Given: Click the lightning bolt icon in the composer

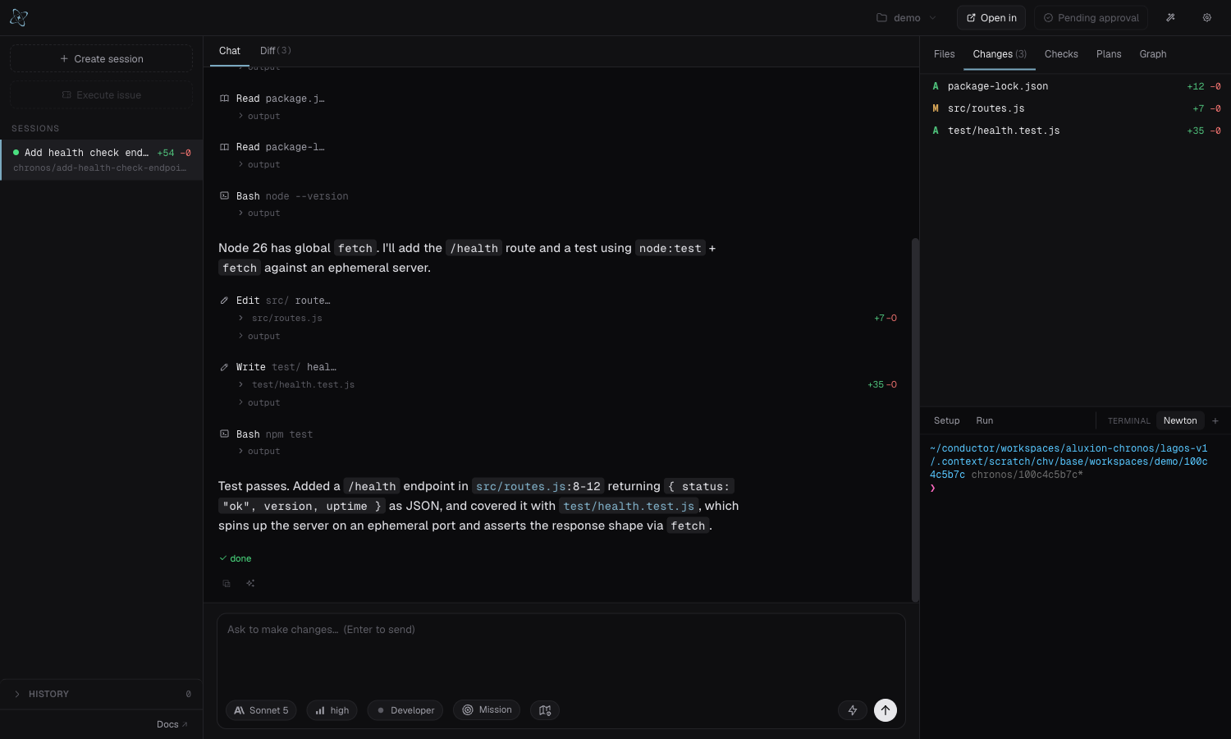Looking at the screenshot, I should click(853, 710).
